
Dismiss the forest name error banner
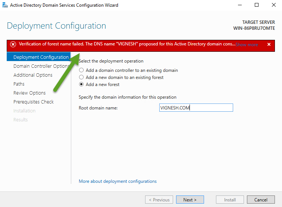click(269, 44)
